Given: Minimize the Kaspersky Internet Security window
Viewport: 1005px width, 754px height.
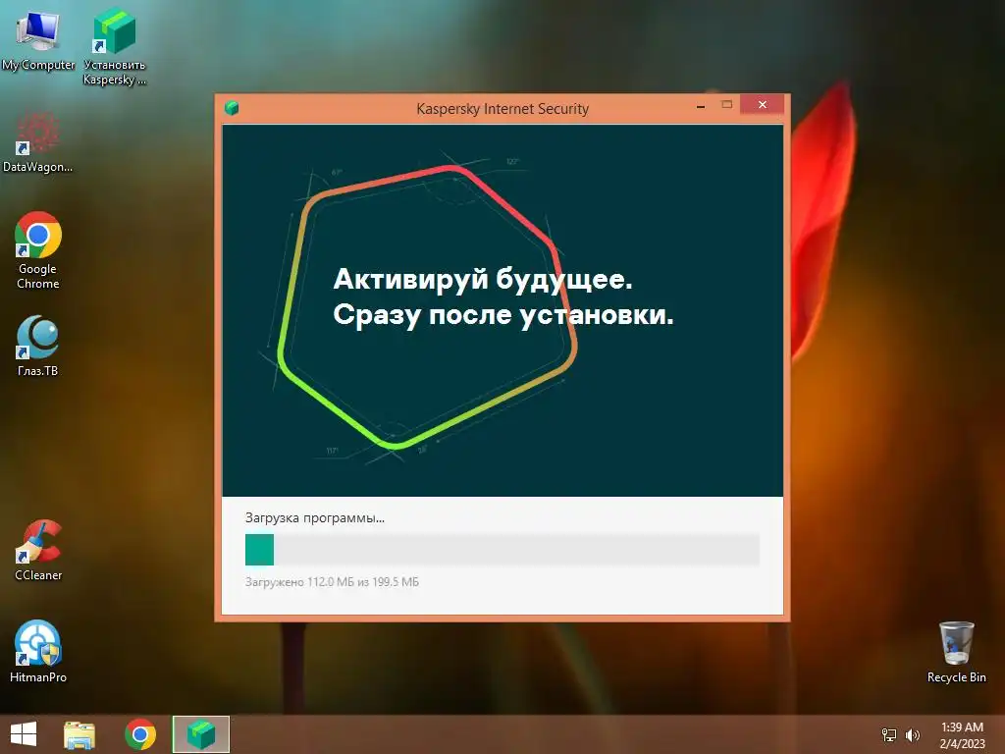Looking at the screenshot, I should click(x=701, y=106).
